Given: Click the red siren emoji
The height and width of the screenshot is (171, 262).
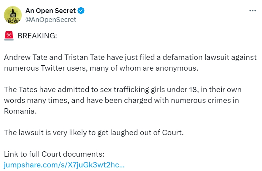Looking at the screenshot, I should click(9, 36).
